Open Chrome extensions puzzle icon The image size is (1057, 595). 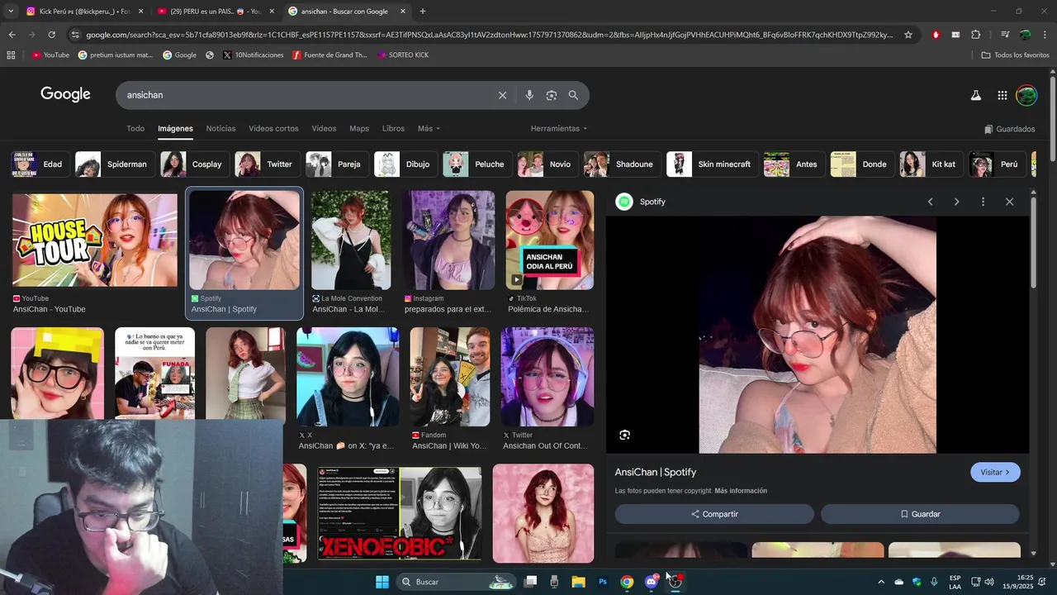point(975,35)
